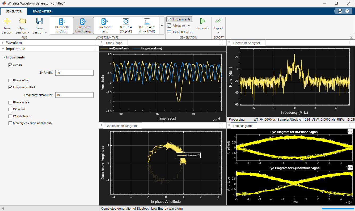This screenshot has height=211, width=355.
Task: Select the Bluetooth Low Energy waveform type
Action: coord(83,25)
